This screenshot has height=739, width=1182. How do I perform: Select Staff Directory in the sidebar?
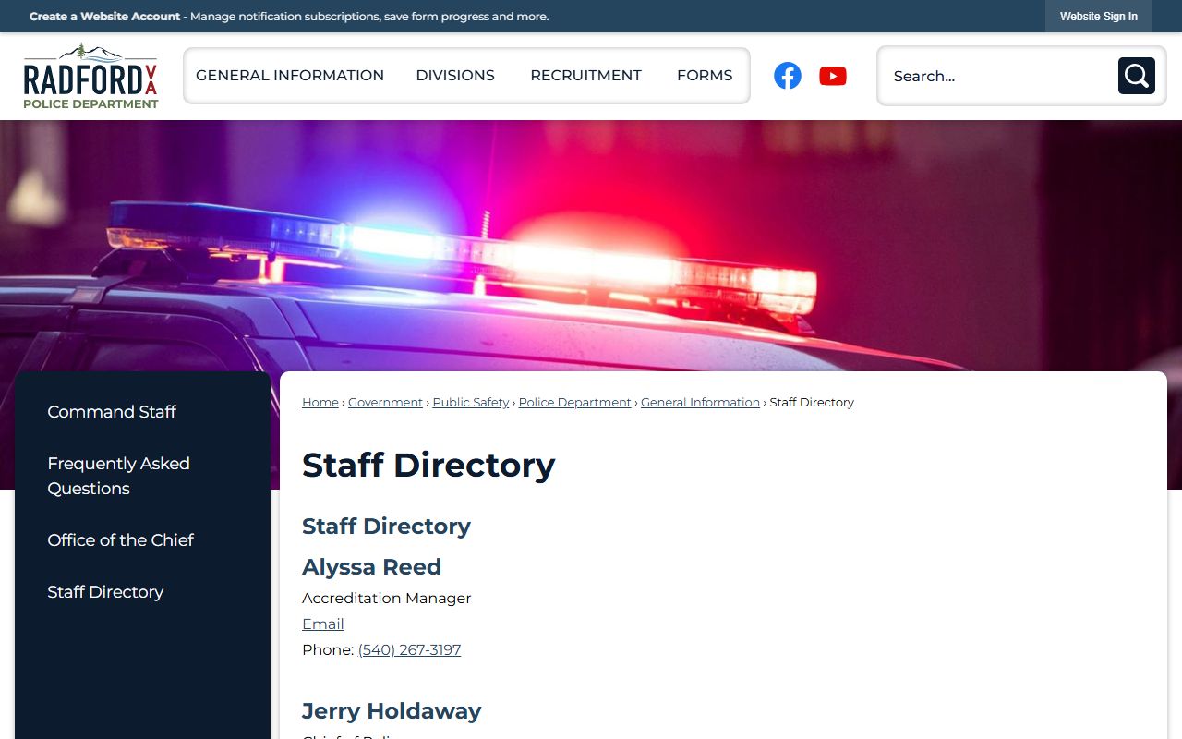pyautogui.click(x=105, y=592)
